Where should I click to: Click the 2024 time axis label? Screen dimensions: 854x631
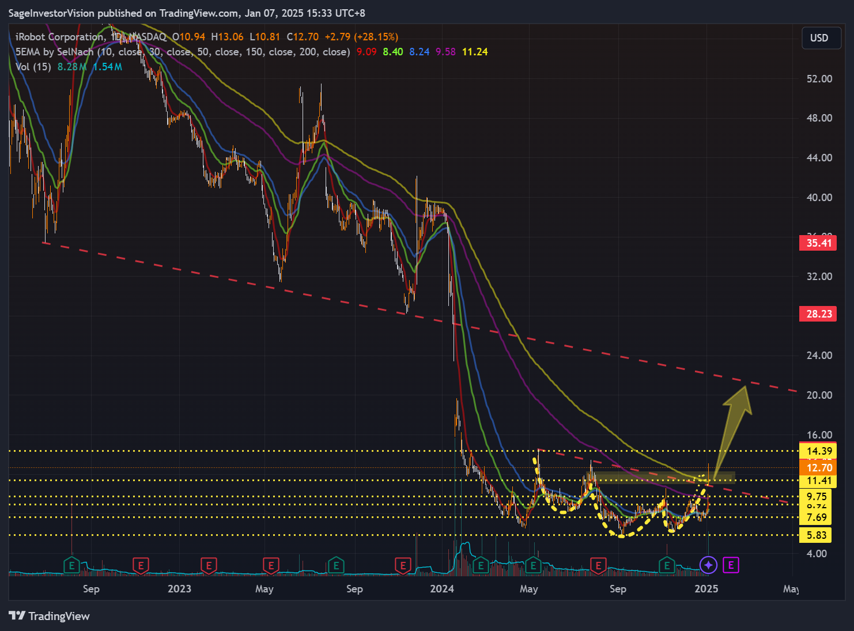click(x=442, y=589)
